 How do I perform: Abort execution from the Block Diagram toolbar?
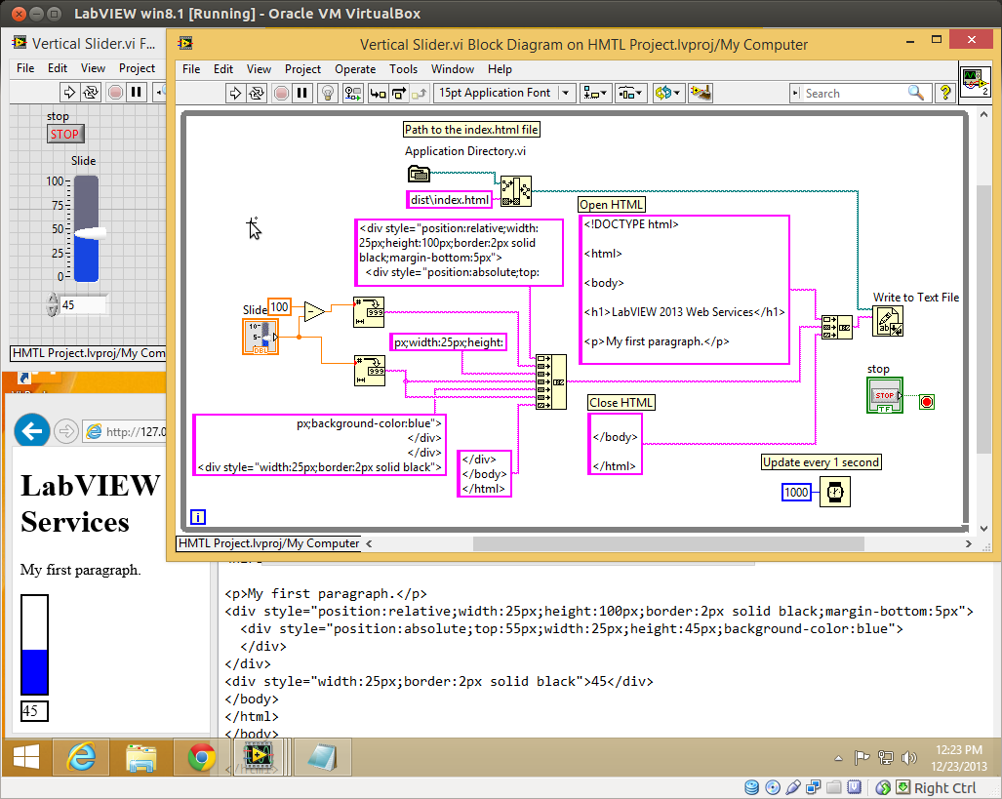tap(280, 94)
